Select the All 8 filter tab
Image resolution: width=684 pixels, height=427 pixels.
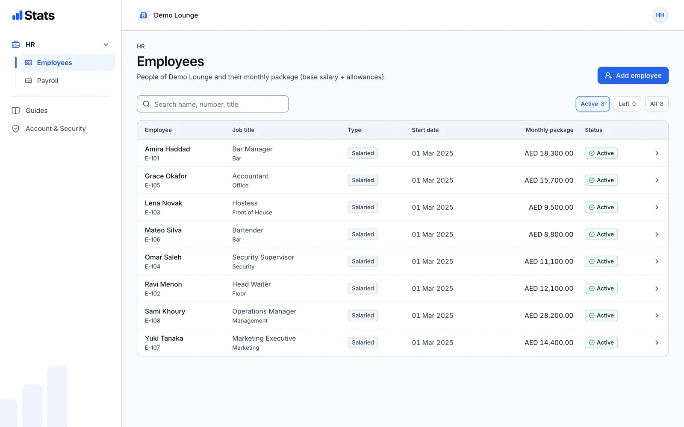pyautogui.click(x=657, y=104)
